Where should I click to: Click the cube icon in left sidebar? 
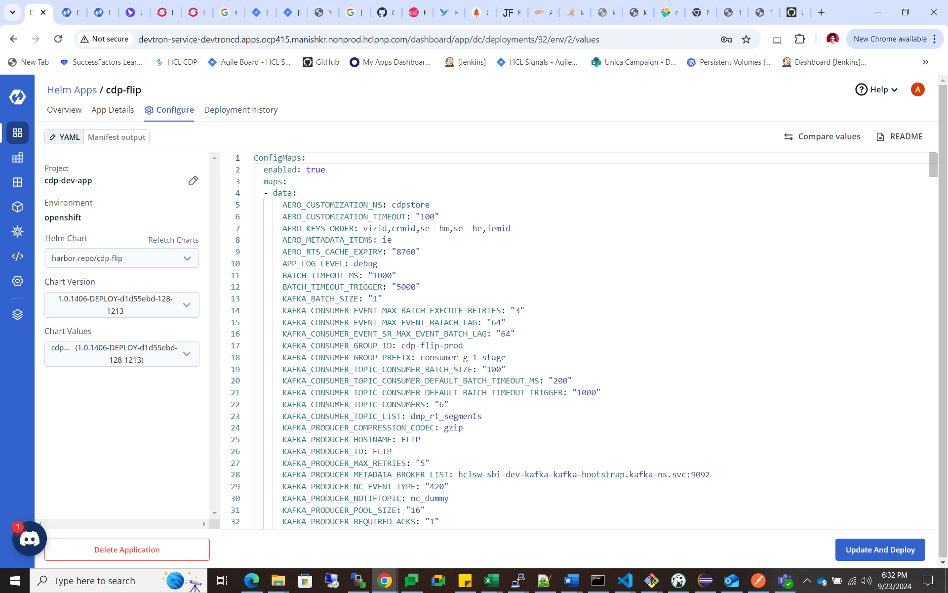(17, 207)
